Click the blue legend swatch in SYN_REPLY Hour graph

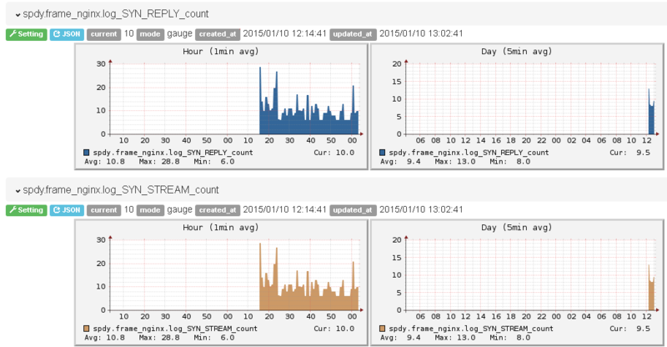pyautogui.click(x=87, y=153)
